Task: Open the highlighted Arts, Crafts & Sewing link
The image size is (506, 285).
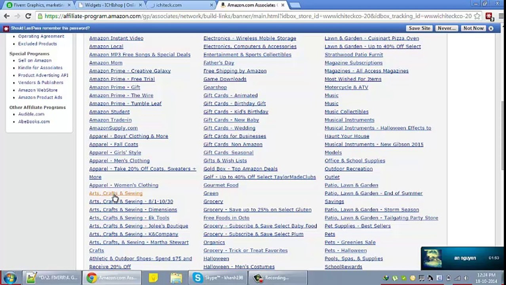Action: tap(116, 193)
